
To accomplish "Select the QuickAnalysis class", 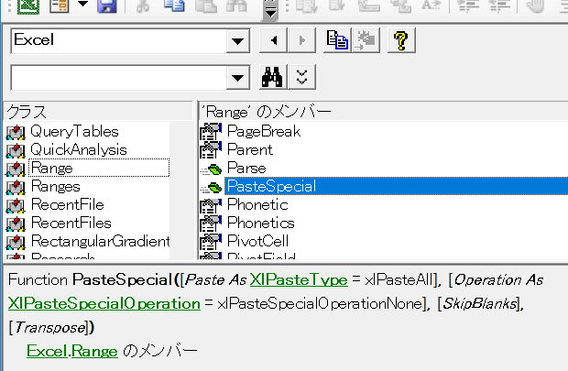I will tap(79, 149).
